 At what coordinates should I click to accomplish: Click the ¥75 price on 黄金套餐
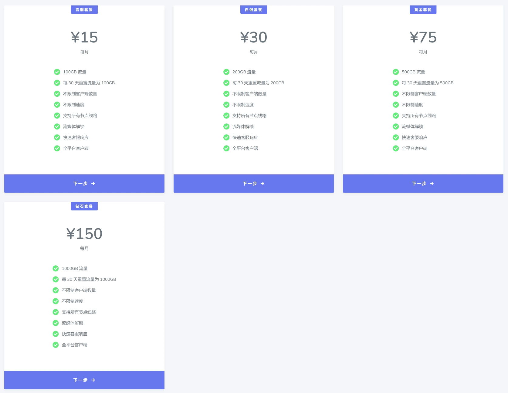[423, 37]
